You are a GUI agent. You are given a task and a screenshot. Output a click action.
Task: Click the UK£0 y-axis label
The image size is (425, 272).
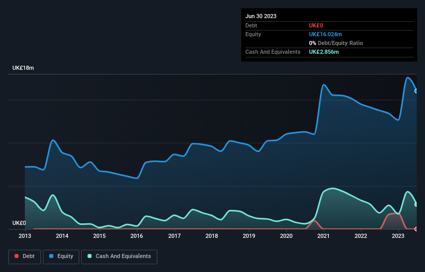pyautogui.click(x=19, y=223)
